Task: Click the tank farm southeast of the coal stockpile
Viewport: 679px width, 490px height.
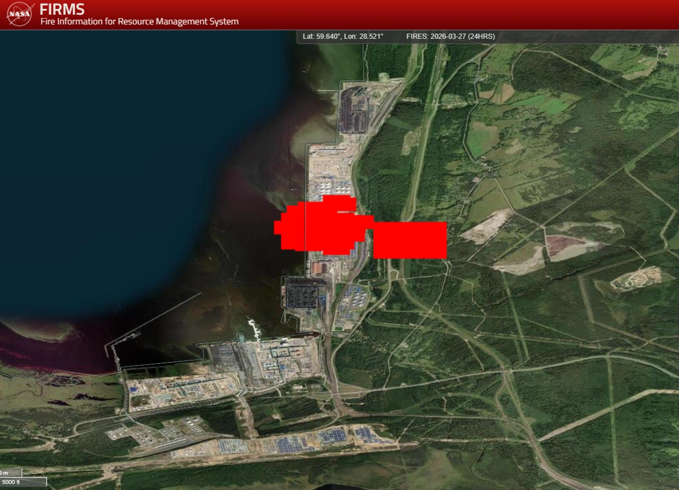Action: [353, 298]
